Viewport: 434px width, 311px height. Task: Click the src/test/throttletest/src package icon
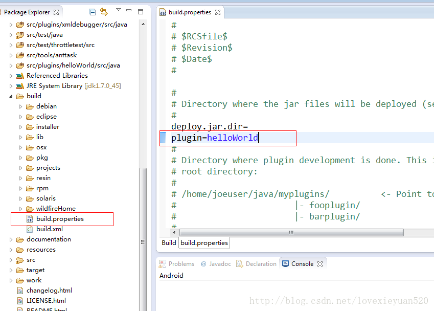[x=20, y=45]
